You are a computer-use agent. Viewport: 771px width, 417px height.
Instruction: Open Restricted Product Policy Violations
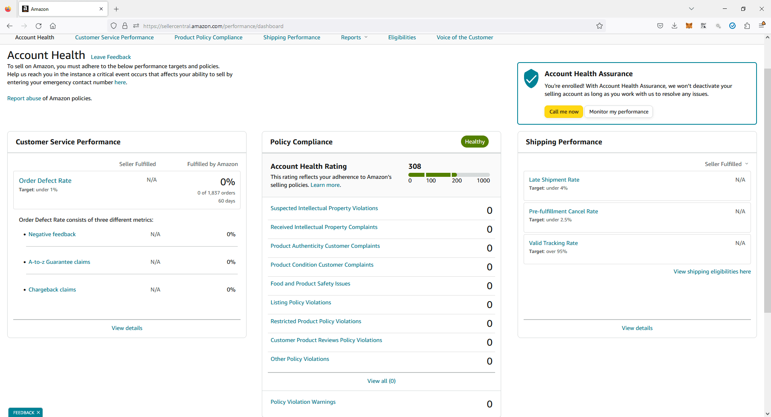pyautogui.click(x=316, y=321)
